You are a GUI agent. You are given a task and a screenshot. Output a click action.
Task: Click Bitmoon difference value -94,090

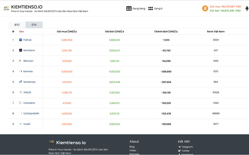pos(166,61)
